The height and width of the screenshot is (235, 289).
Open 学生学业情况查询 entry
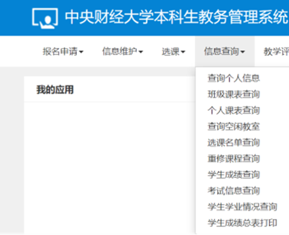tap(243, 207)
